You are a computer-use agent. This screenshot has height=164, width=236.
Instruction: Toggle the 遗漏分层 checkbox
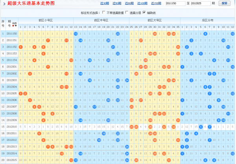[127, 13]
